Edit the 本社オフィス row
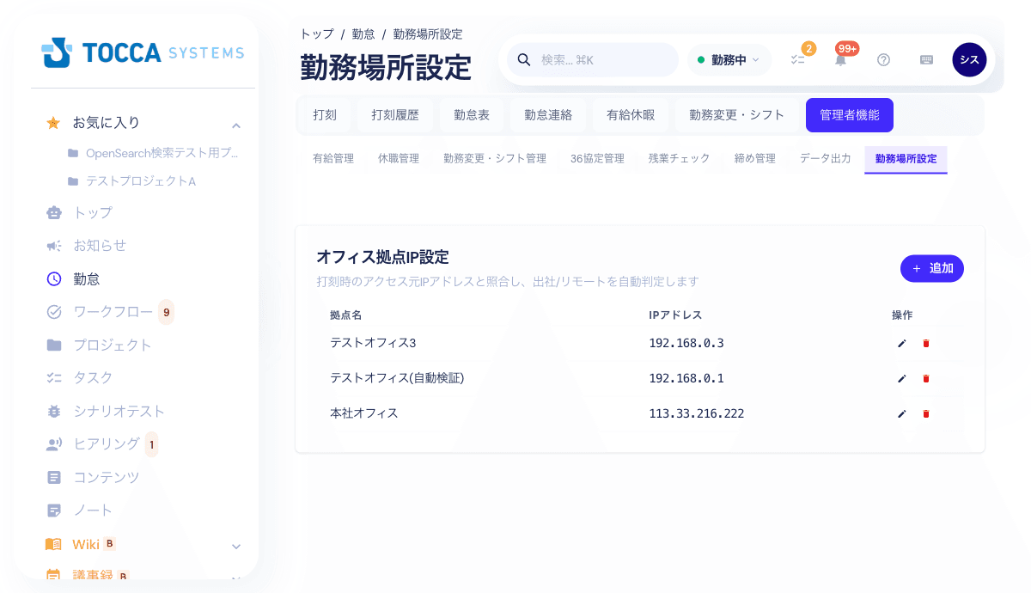This screenshot has width=1031, height=593. [x=902, y=413]
